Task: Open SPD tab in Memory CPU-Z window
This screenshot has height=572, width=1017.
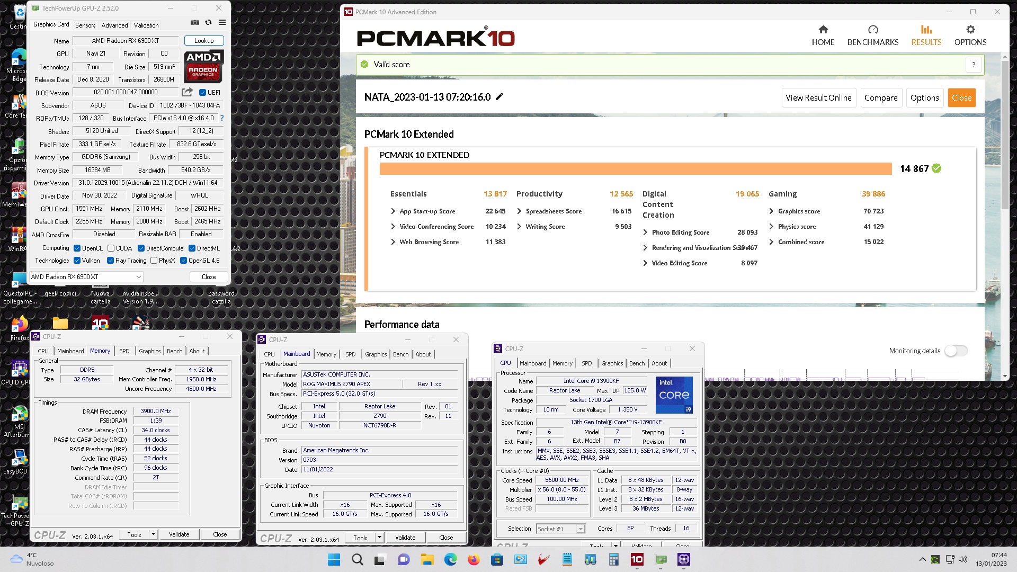Action: pyautogui.click(x=124, y=351)
